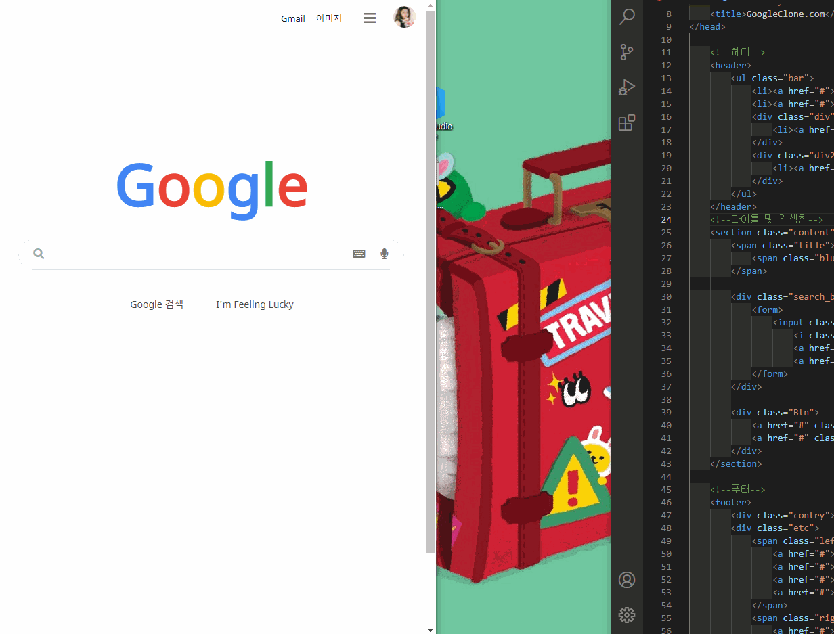Open the Source Control view in VS Code

(x=627, y=52)
